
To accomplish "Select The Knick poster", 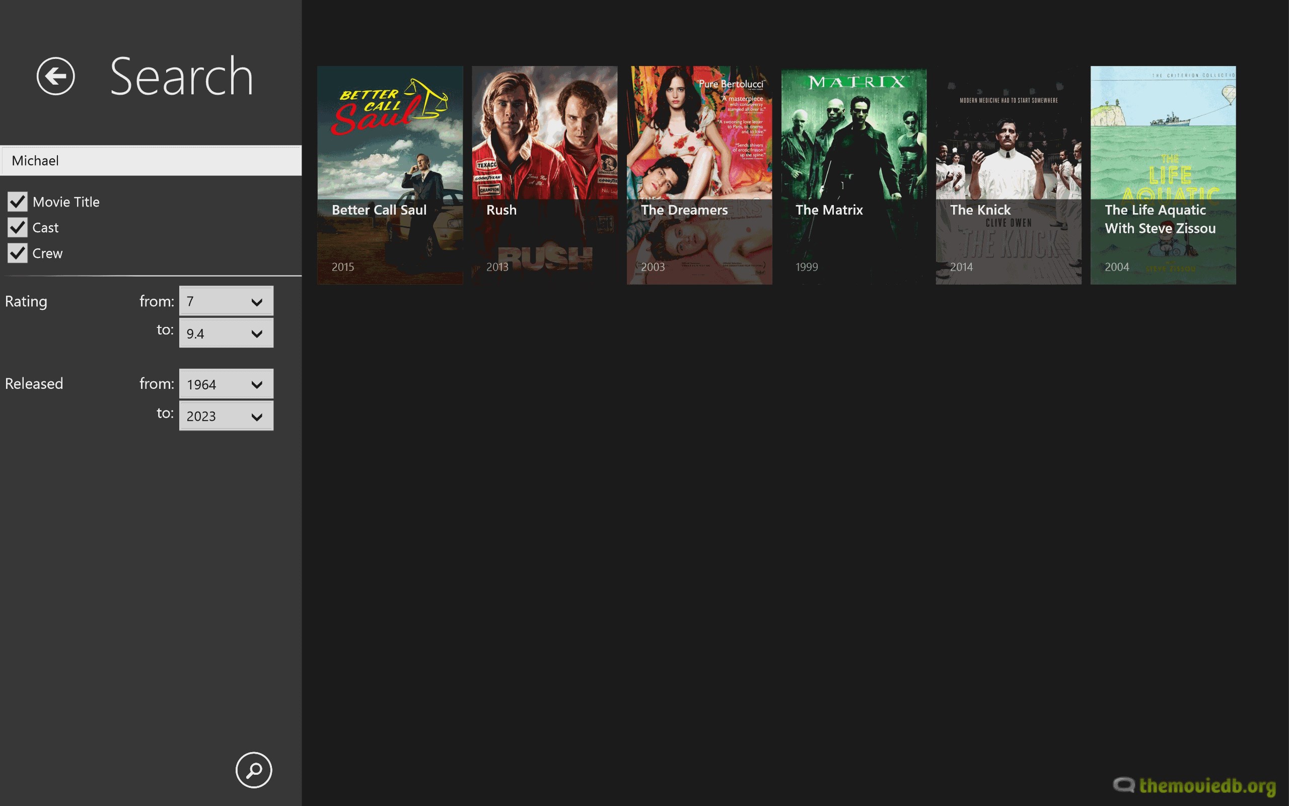I will click(1009, 133).
